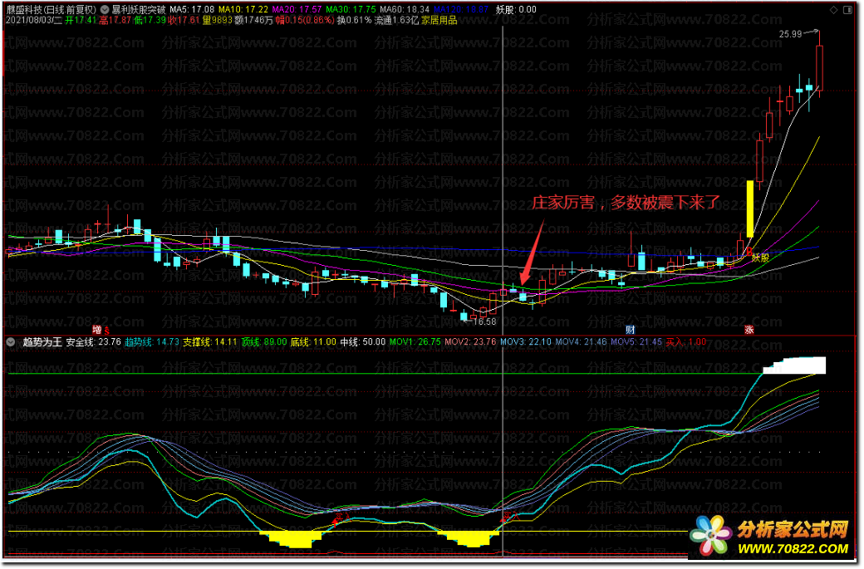Screen dimensions: 864x569
Task: Click the 买入: 1.00 label
Action: pos(687,342)
